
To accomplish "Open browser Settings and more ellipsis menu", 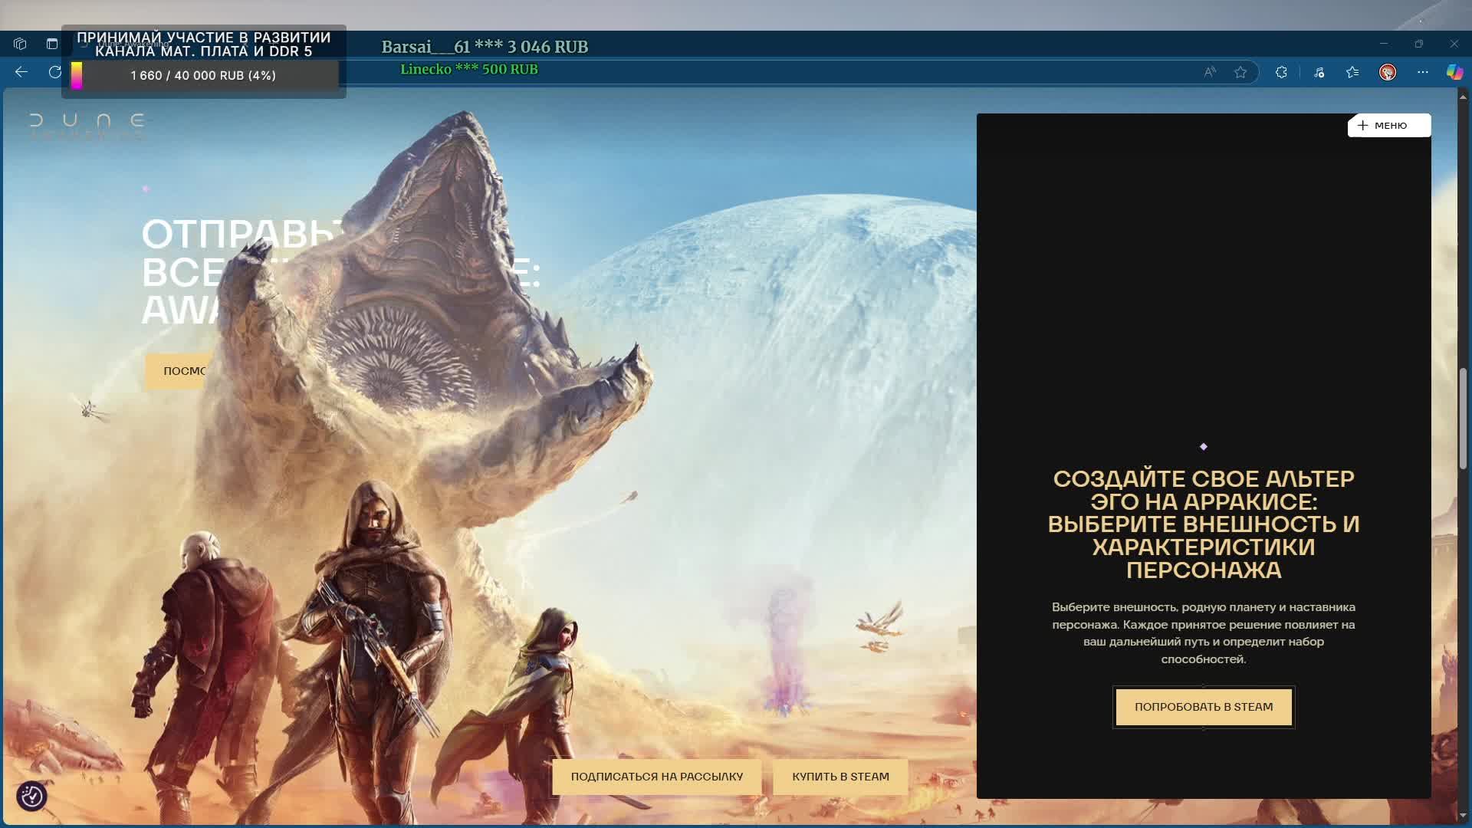I will point(1423,72).
